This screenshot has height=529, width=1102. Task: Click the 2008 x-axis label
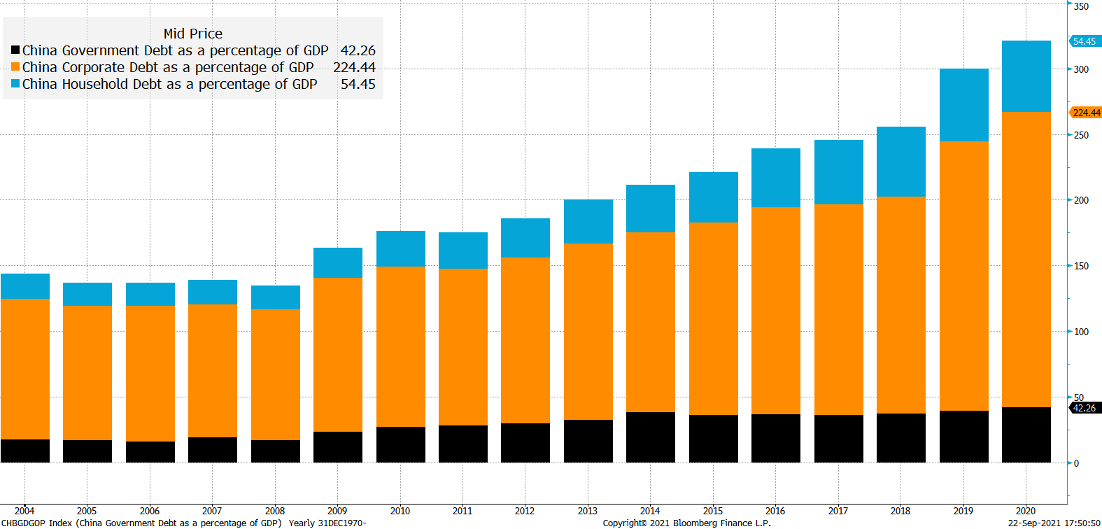(275, 511)
